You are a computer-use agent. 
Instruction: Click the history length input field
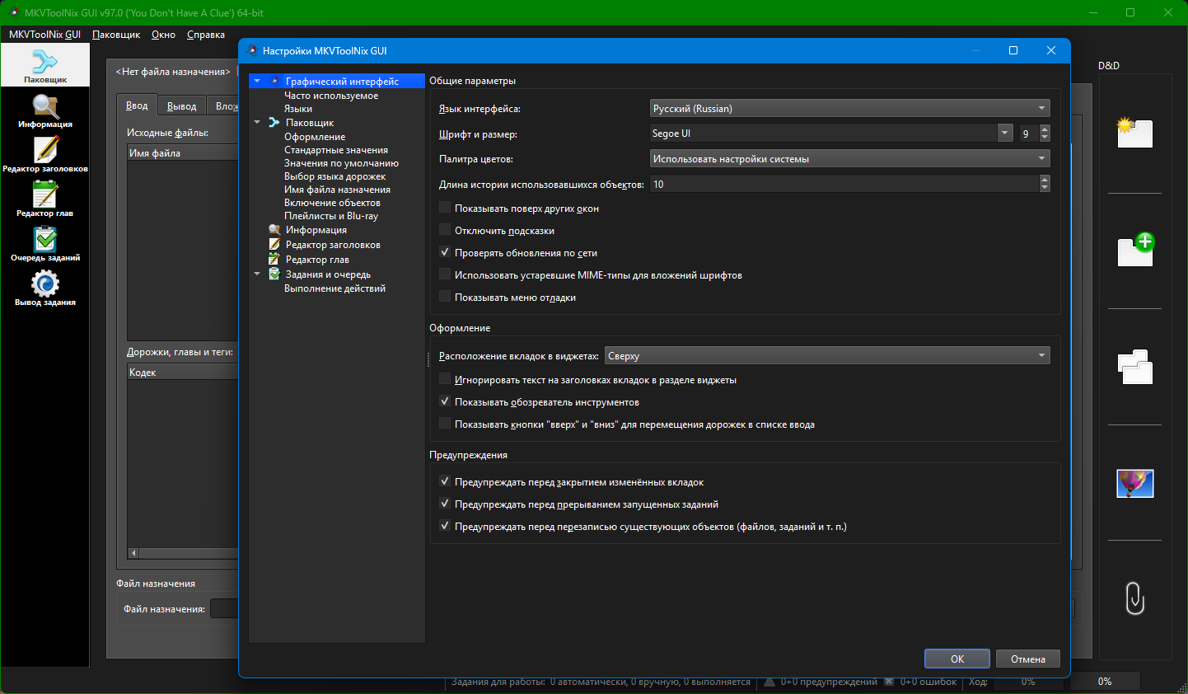844,185
